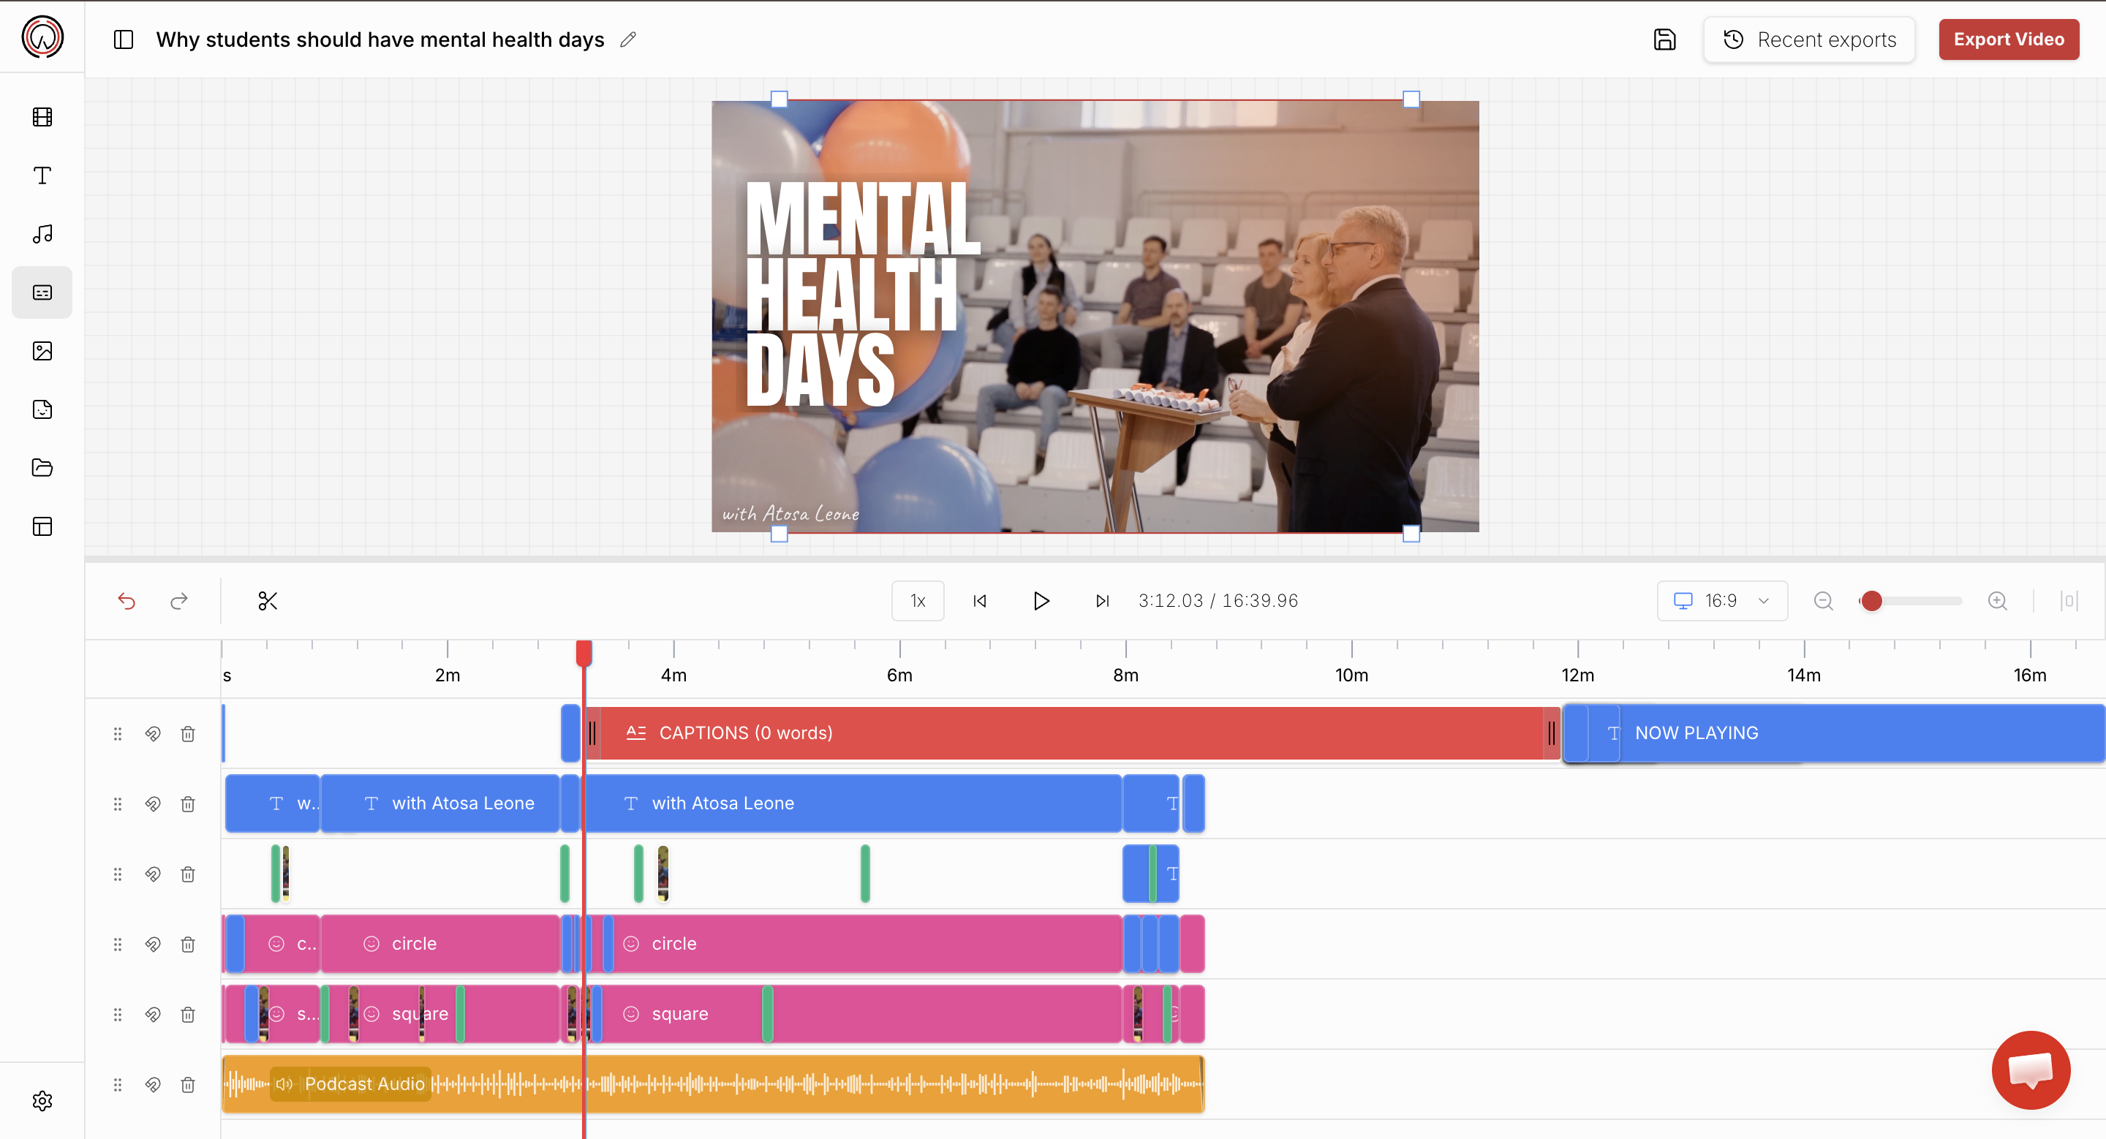Change playback speed from 1x

coord(917,602)
